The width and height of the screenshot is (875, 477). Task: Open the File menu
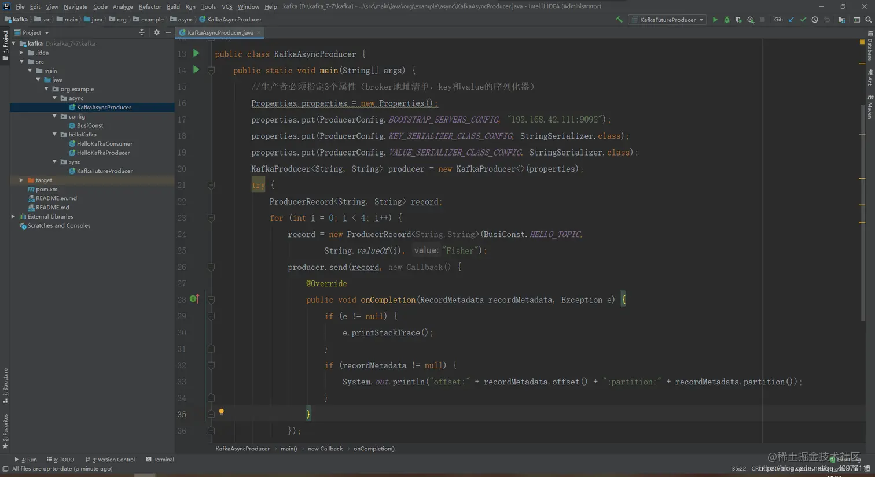(20, 6)
